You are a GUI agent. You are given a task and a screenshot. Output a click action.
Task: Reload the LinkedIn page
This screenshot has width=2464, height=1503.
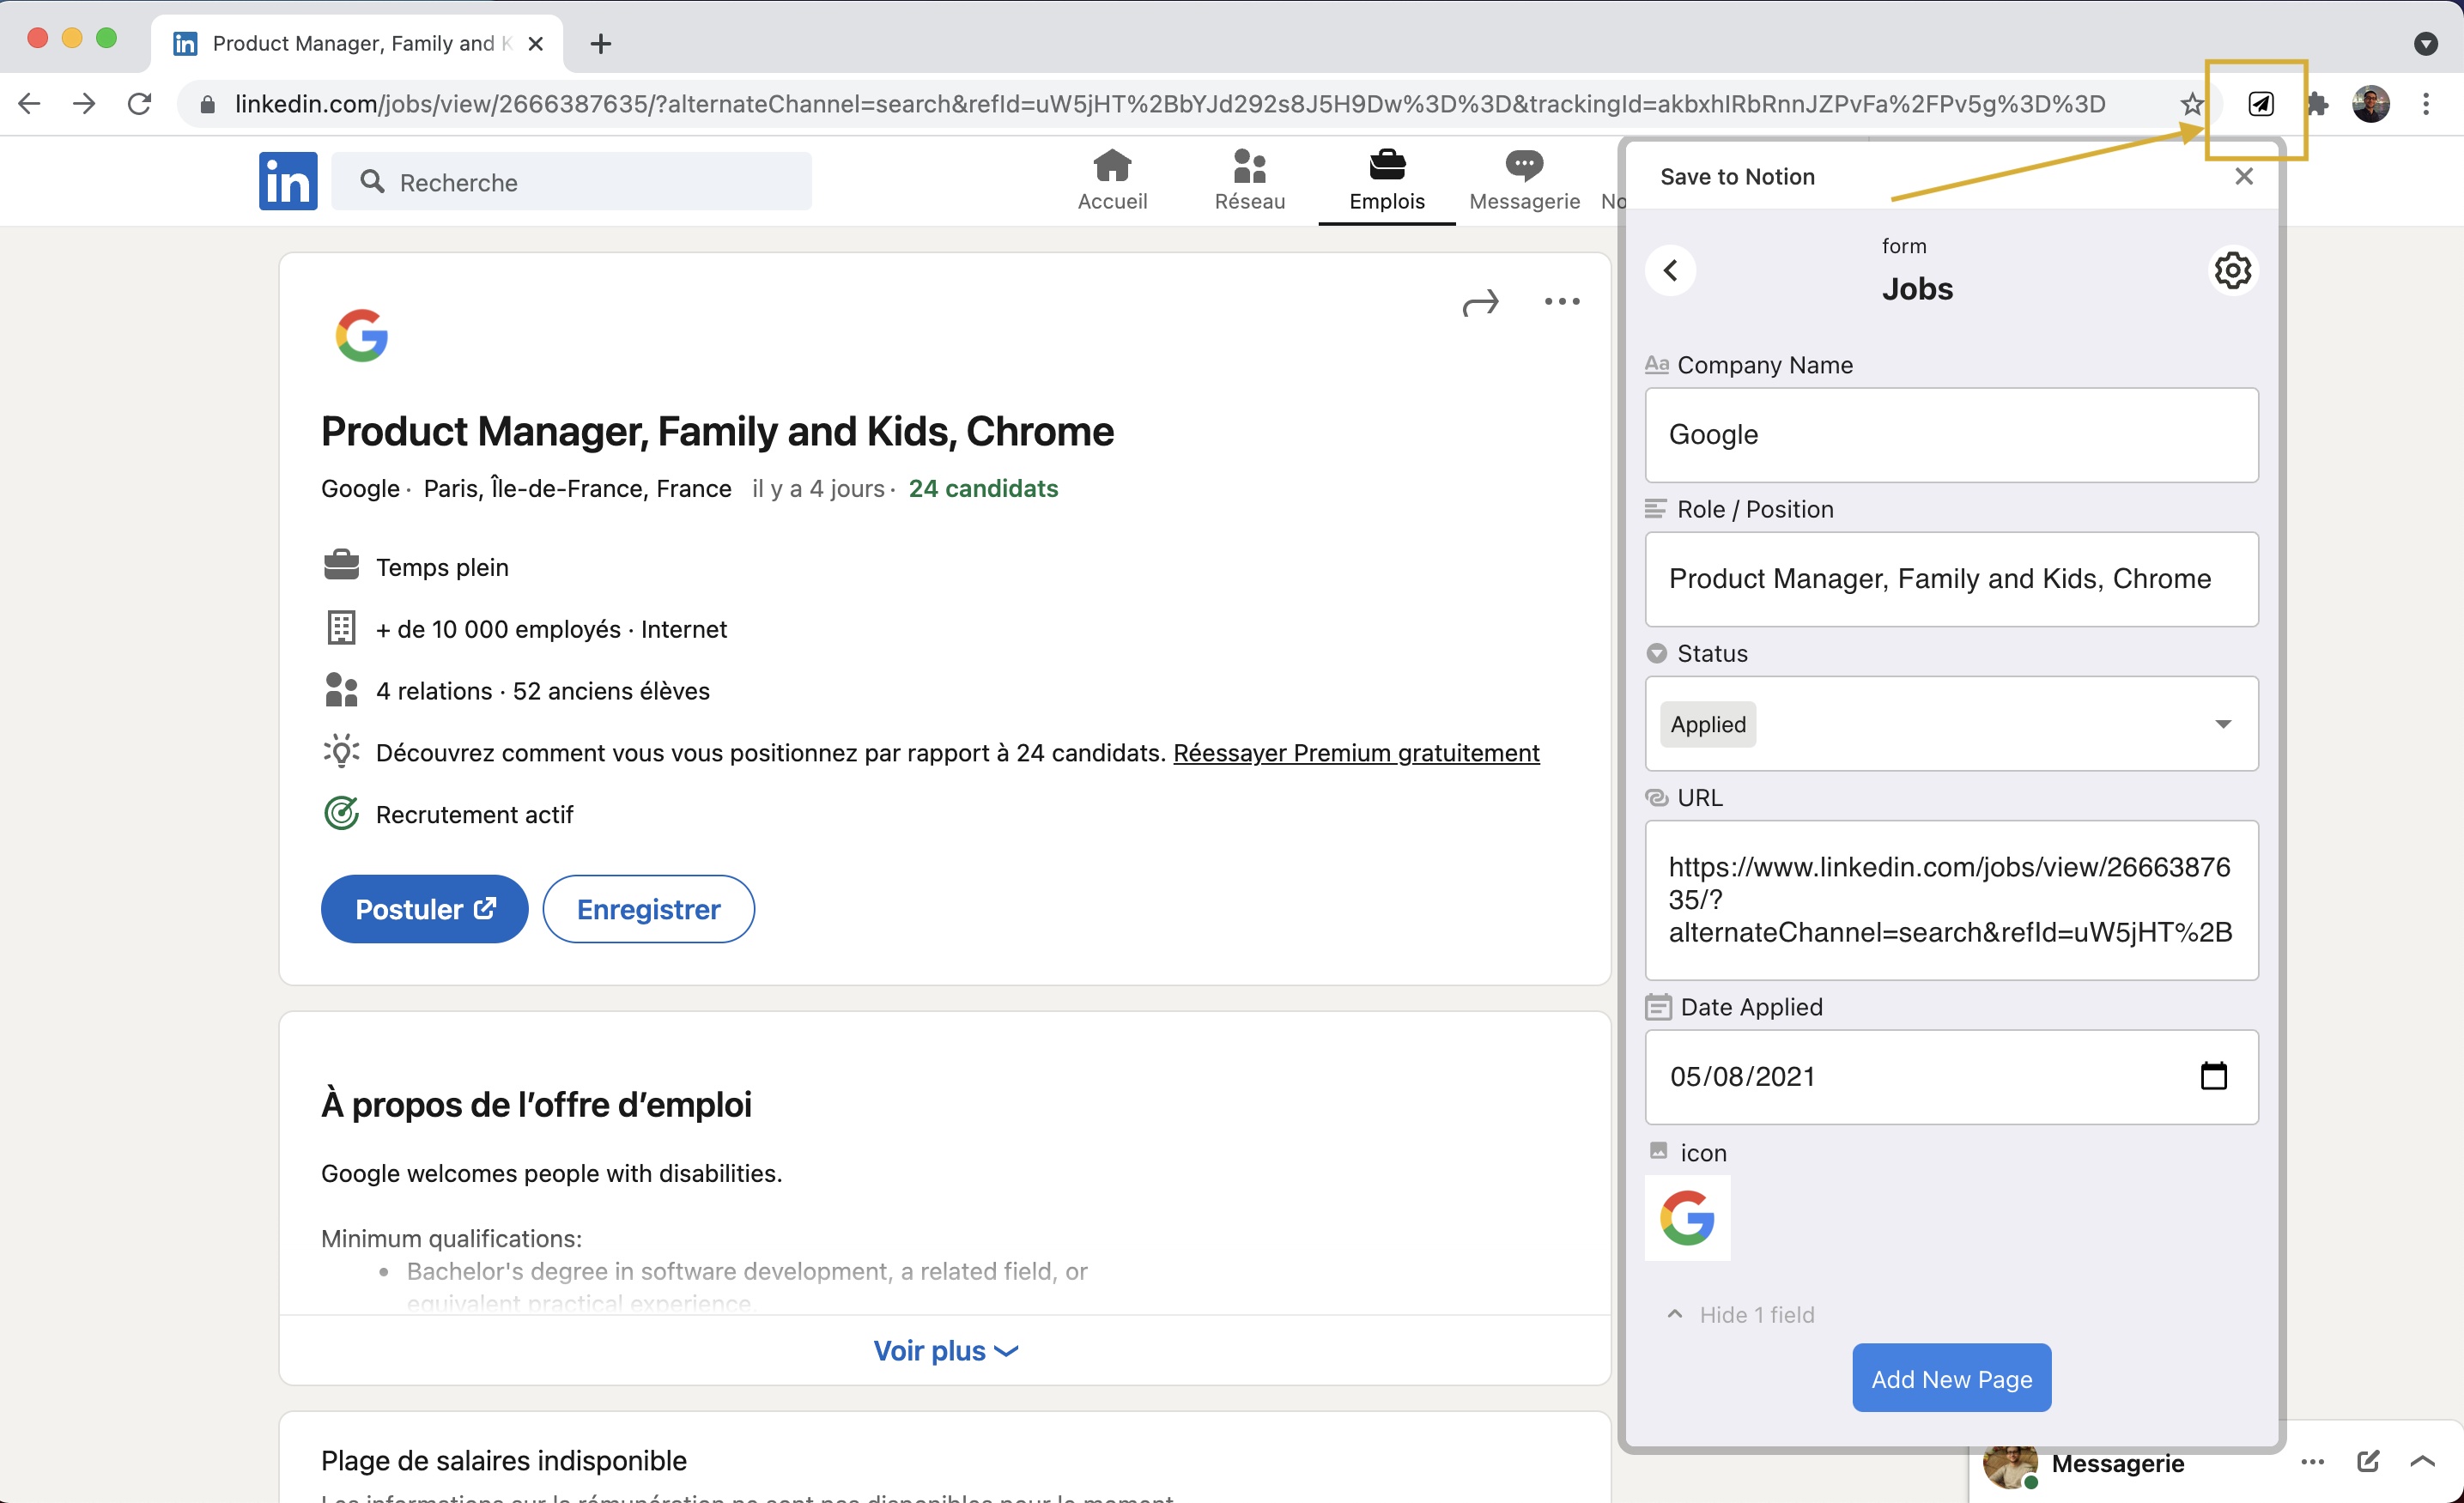[140, 104]
